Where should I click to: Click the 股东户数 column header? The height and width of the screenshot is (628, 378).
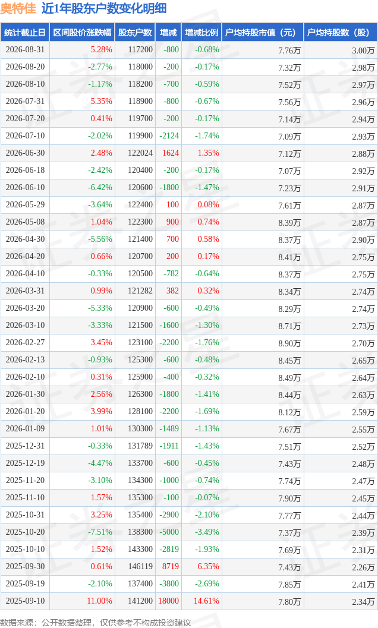[x=135, y=33]
